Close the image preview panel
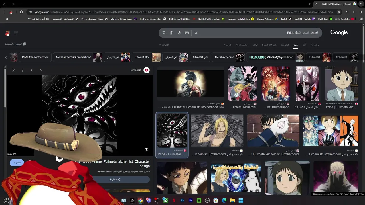365x205 pixels. [13, 70]
